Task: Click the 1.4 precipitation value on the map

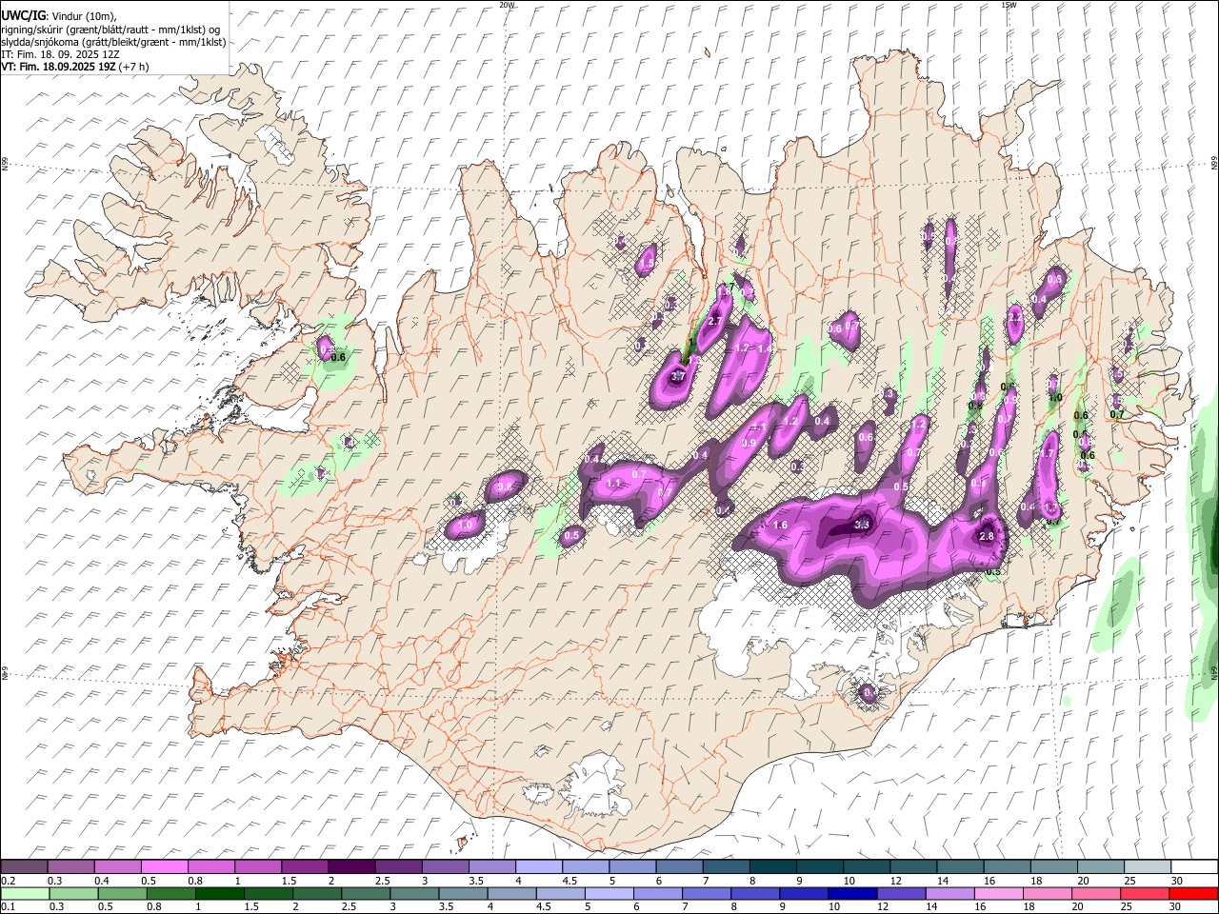Action: point(764,349)
